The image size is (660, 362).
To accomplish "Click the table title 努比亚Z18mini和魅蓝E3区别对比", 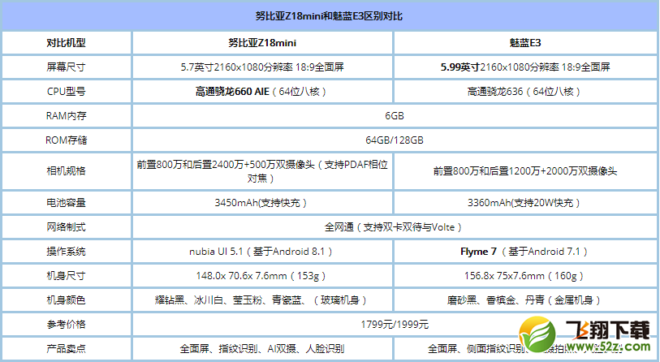I will (x=329, y=16).
